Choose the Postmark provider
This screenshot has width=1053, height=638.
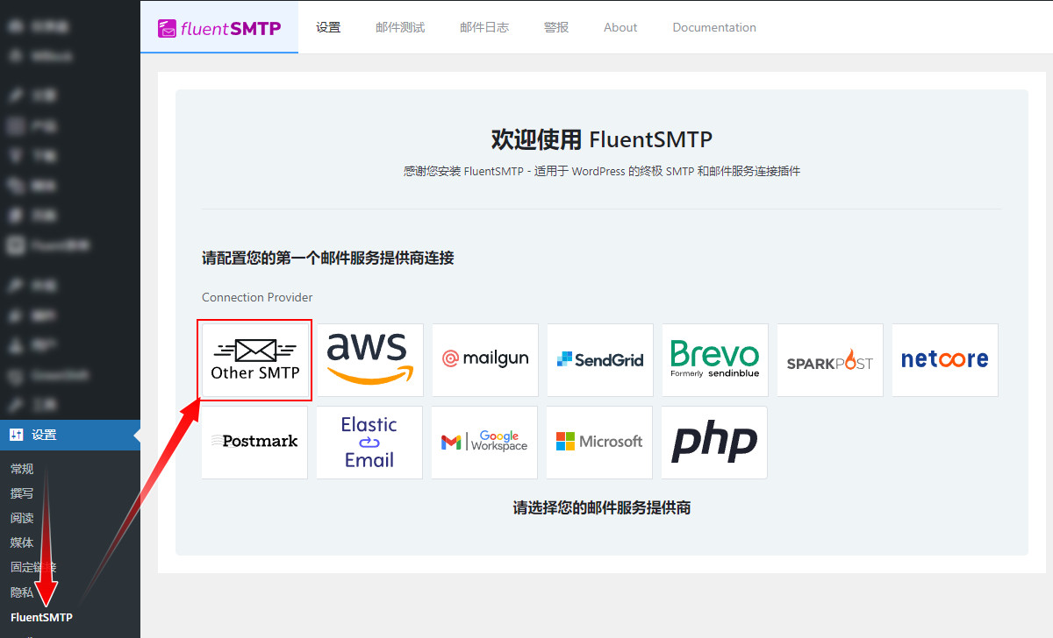254,442
